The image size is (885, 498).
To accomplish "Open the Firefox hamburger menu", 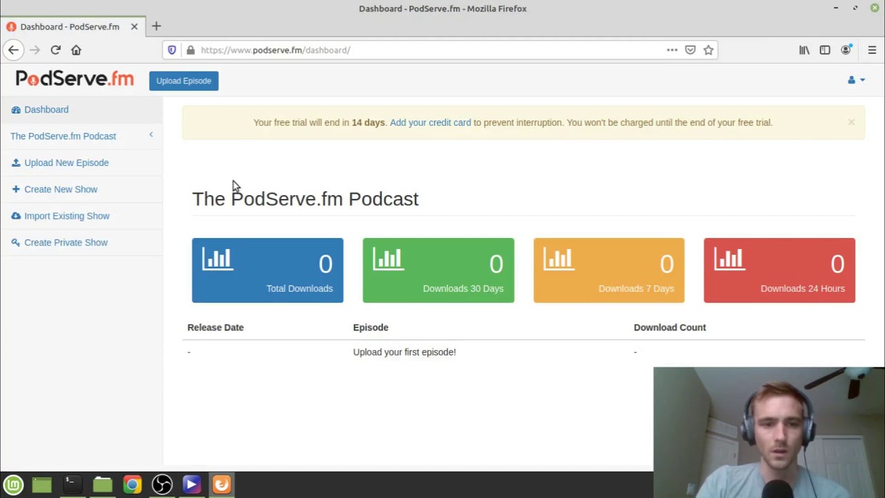I will click(872, 50).
